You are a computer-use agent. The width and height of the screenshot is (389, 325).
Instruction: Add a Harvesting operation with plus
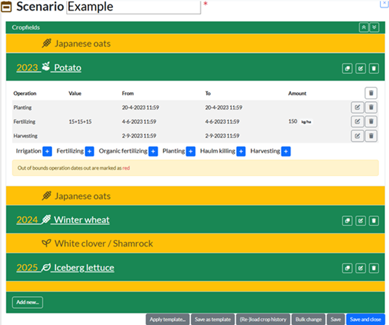click(286, 151)
